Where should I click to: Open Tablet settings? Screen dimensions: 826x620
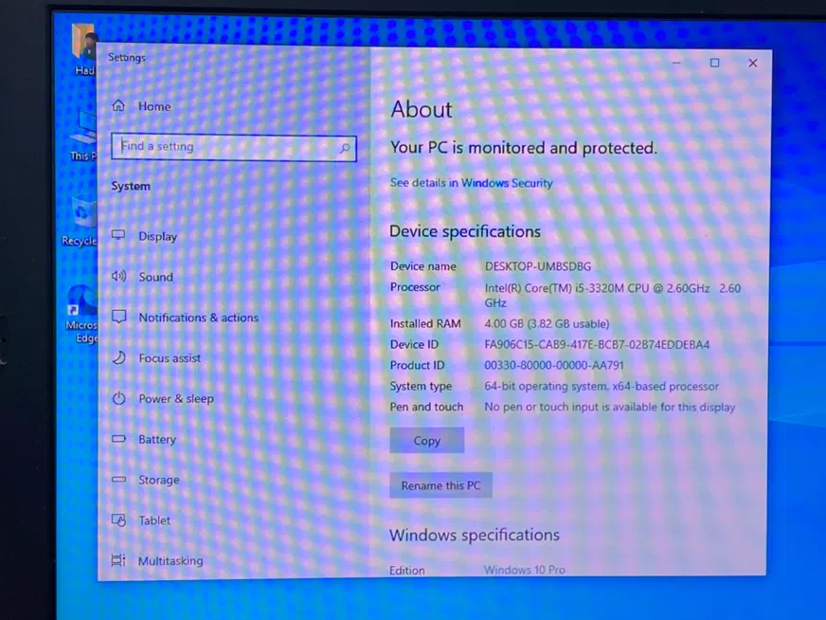154,520
